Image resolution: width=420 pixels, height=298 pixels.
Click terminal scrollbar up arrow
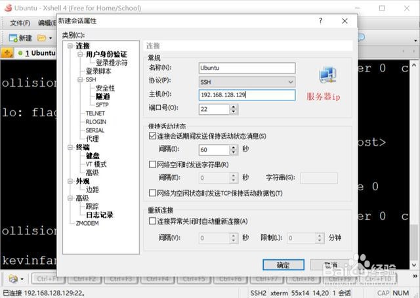point(414,65)
